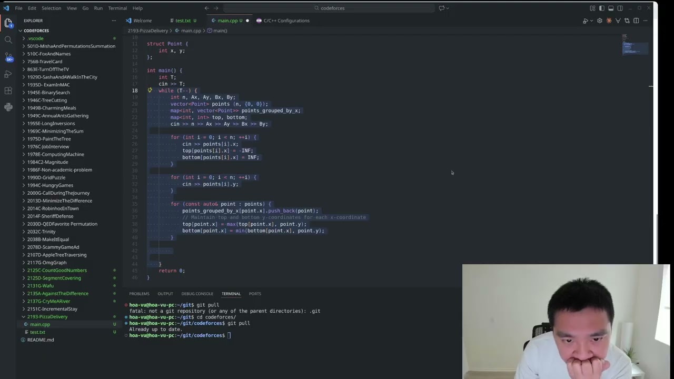Click main() symbol in the breadcrumb
The image size is (674, 379).
(217, 31)
